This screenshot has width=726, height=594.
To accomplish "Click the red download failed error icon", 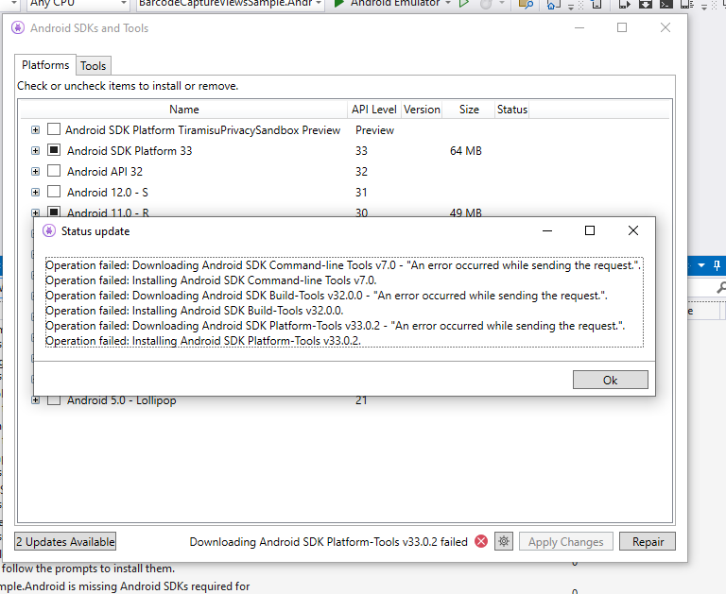I will (481, 541).
